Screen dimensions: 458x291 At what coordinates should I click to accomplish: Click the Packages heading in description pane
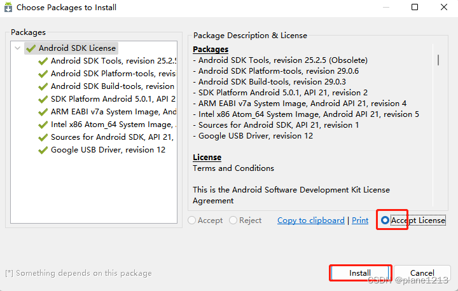(x=211, y=50)
